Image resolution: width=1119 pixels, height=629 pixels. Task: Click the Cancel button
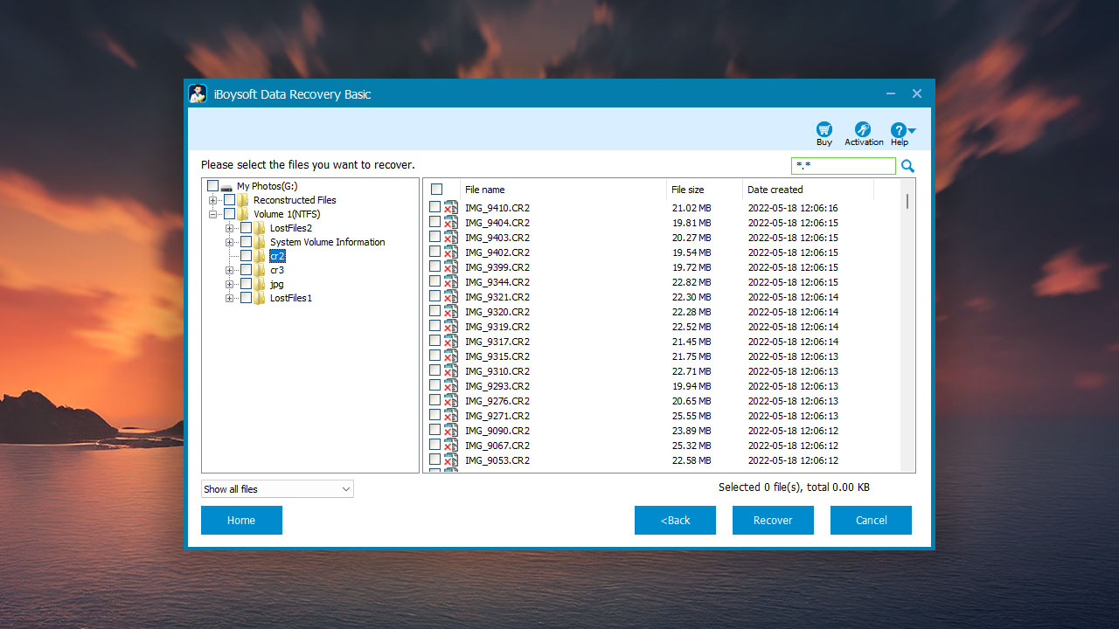tap(871, 520)
